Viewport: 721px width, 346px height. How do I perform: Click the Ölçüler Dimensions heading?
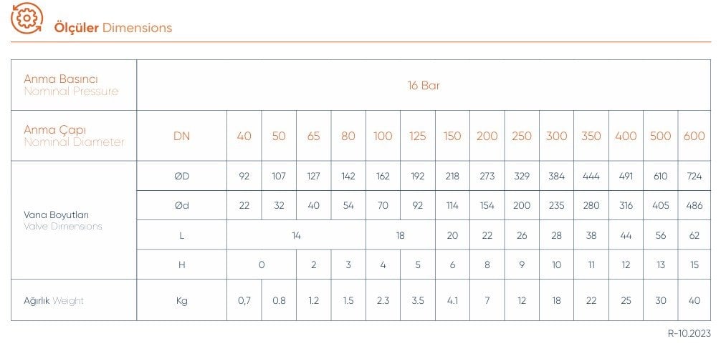point(113,28)
